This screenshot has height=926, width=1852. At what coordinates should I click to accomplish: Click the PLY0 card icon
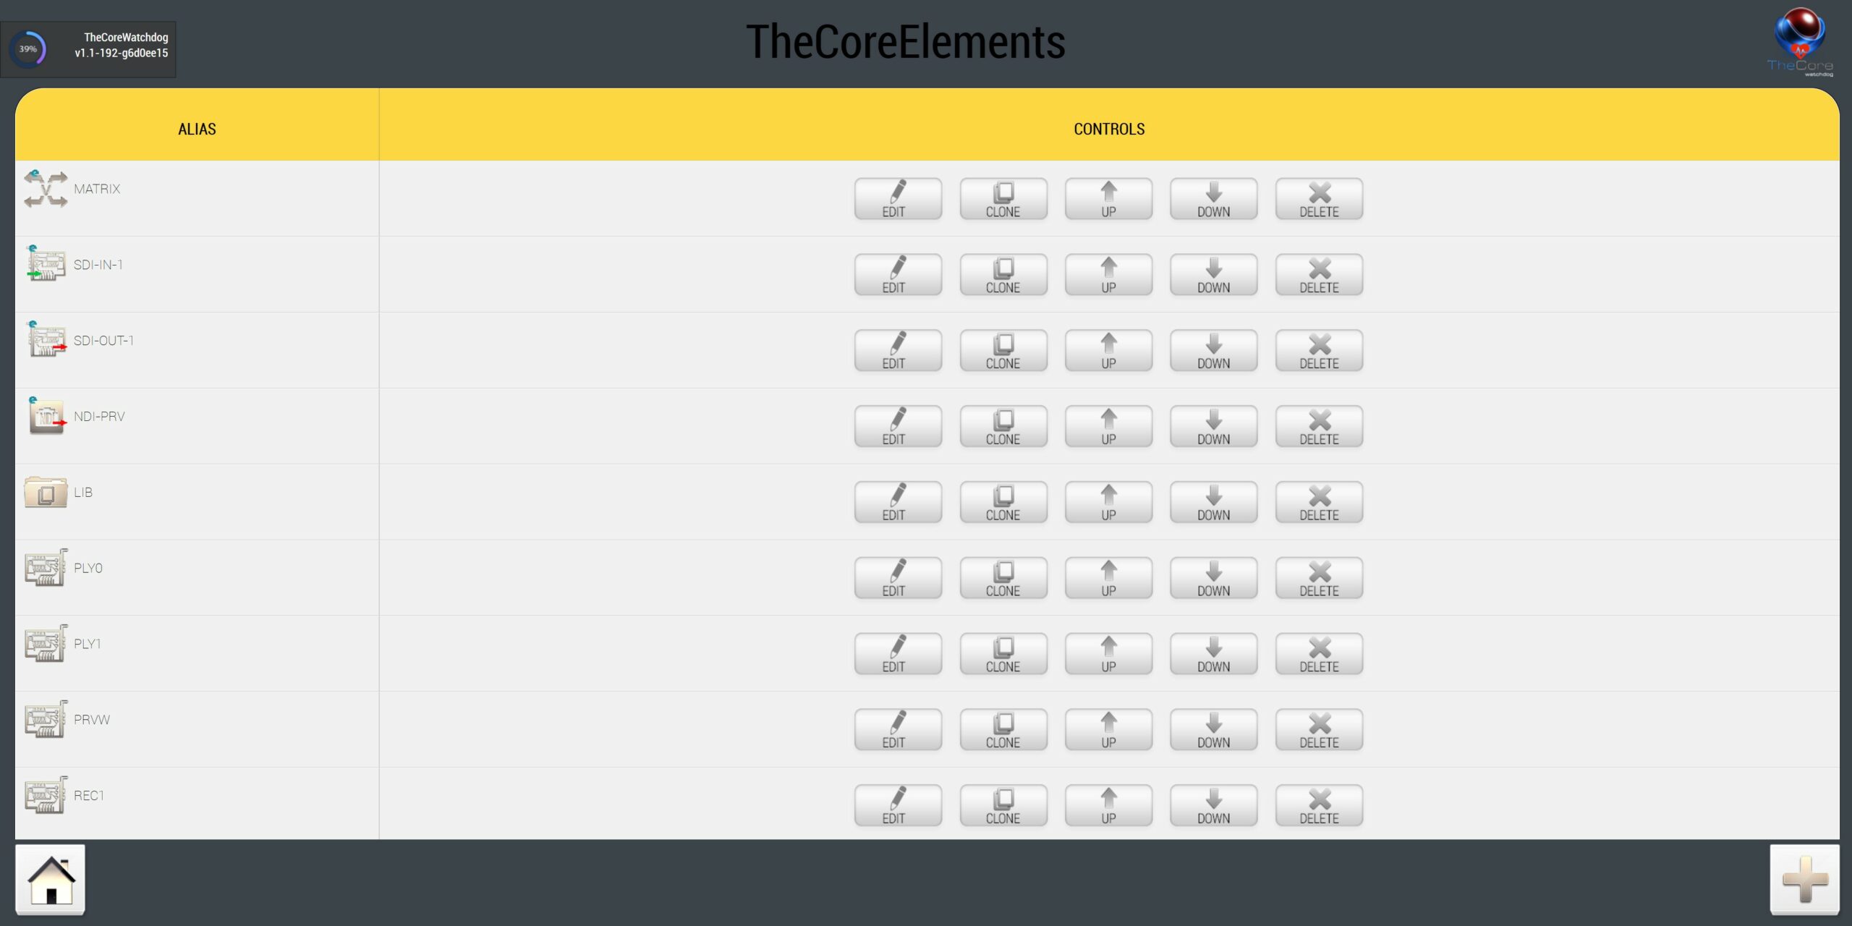pos(46,568)
